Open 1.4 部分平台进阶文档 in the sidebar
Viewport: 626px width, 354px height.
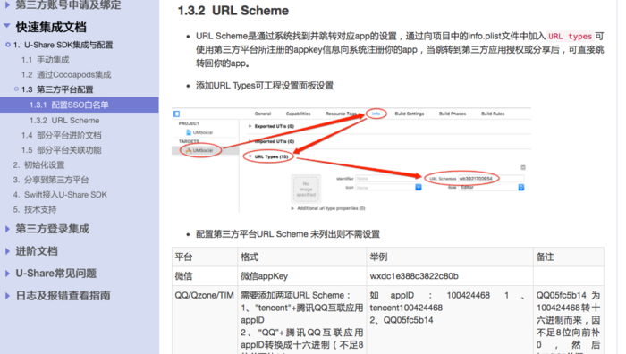pos(62,135)
